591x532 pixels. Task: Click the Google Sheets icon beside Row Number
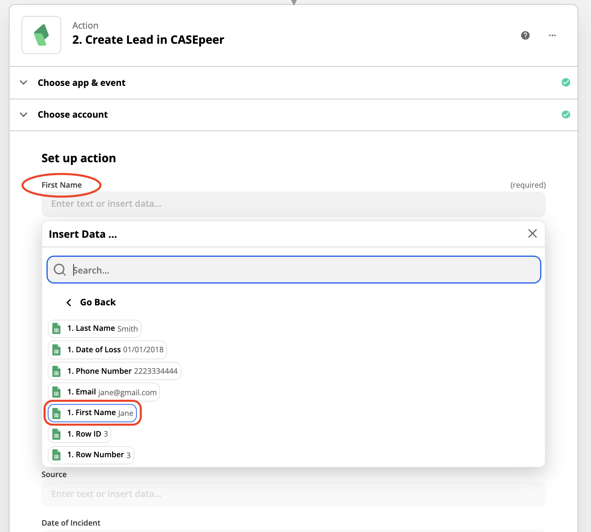pyautogui.click(x=56, y=455)
